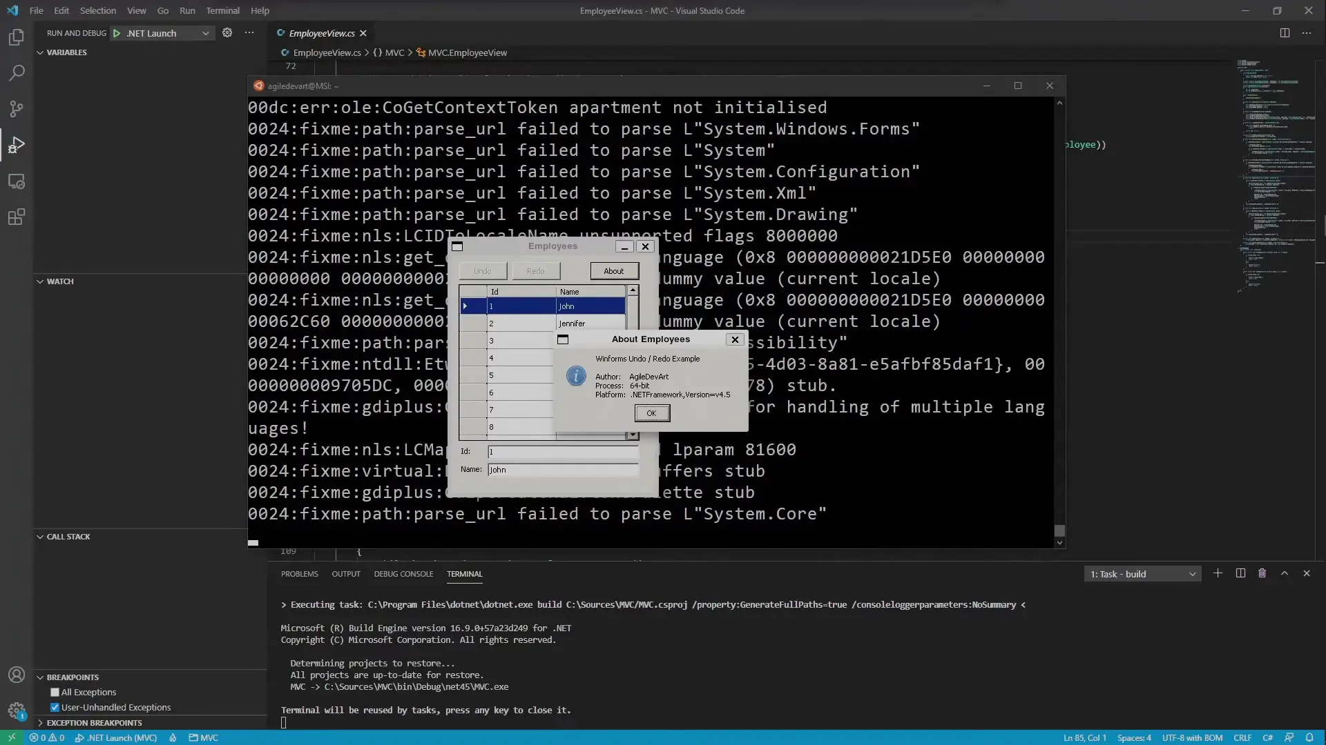Viewport: 1326px width, 745px height.
Task: Disable User-Unhandled Exceptions checkbox
Action: tap(55, 707)
